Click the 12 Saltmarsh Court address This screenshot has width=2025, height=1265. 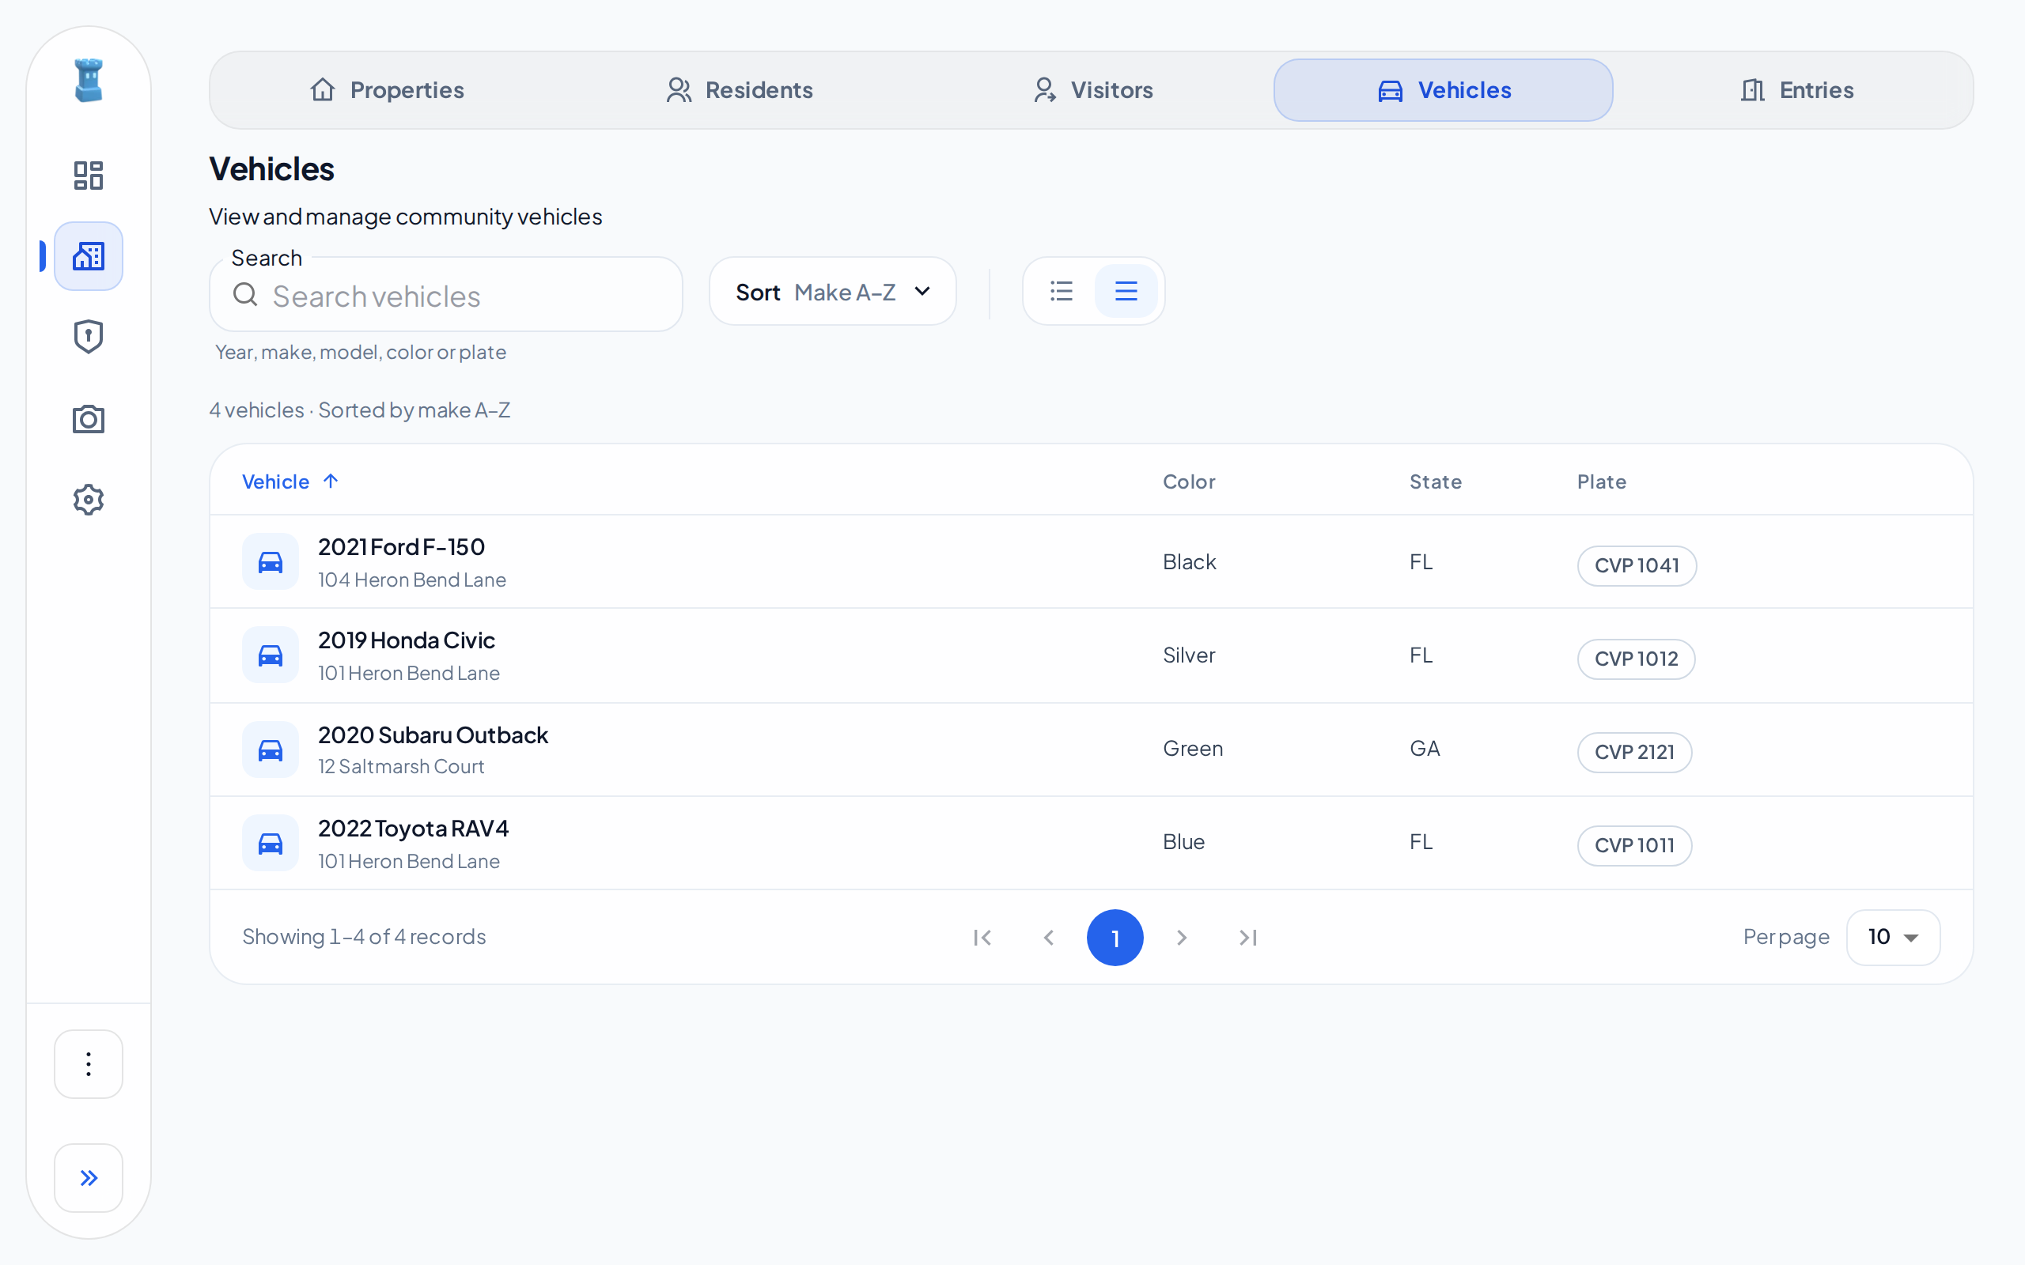tap(401, 766)
